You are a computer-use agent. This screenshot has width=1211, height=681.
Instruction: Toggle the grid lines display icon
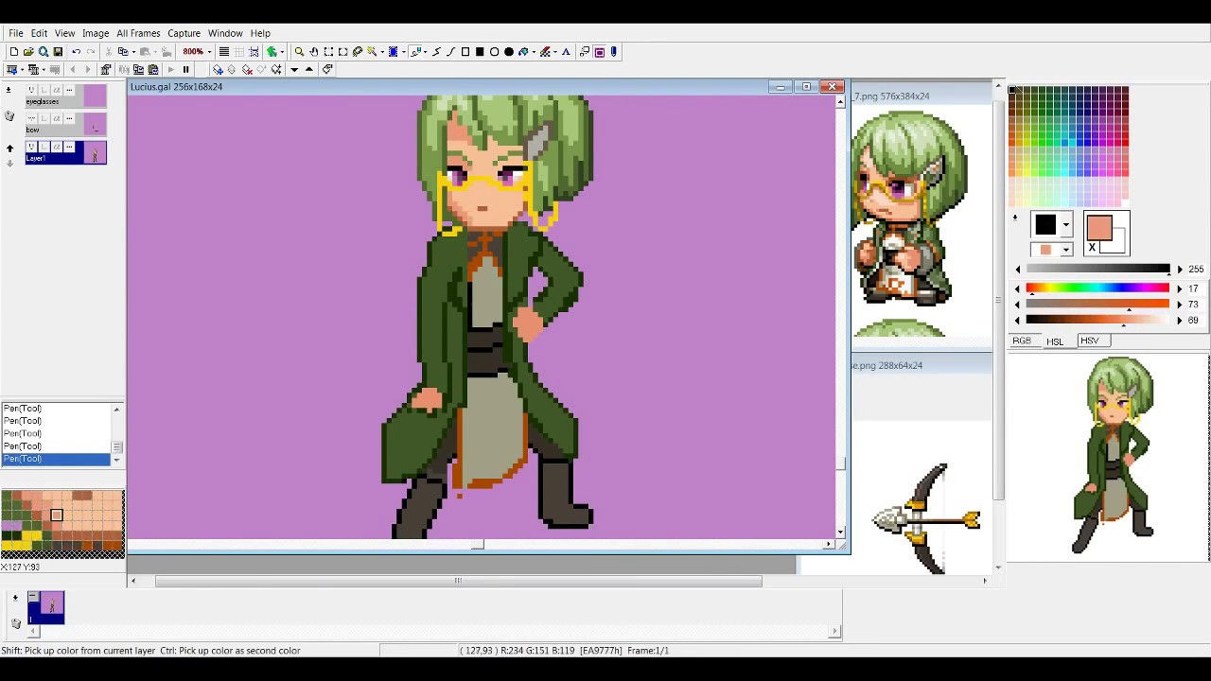point(238,52)
